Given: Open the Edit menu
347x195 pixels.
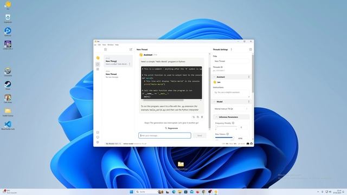Looking at the screenshot, I should pos(99,45).
